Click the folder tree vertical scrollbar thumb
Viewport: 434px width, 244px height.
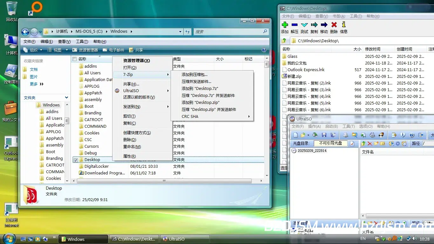pos(67,121)
